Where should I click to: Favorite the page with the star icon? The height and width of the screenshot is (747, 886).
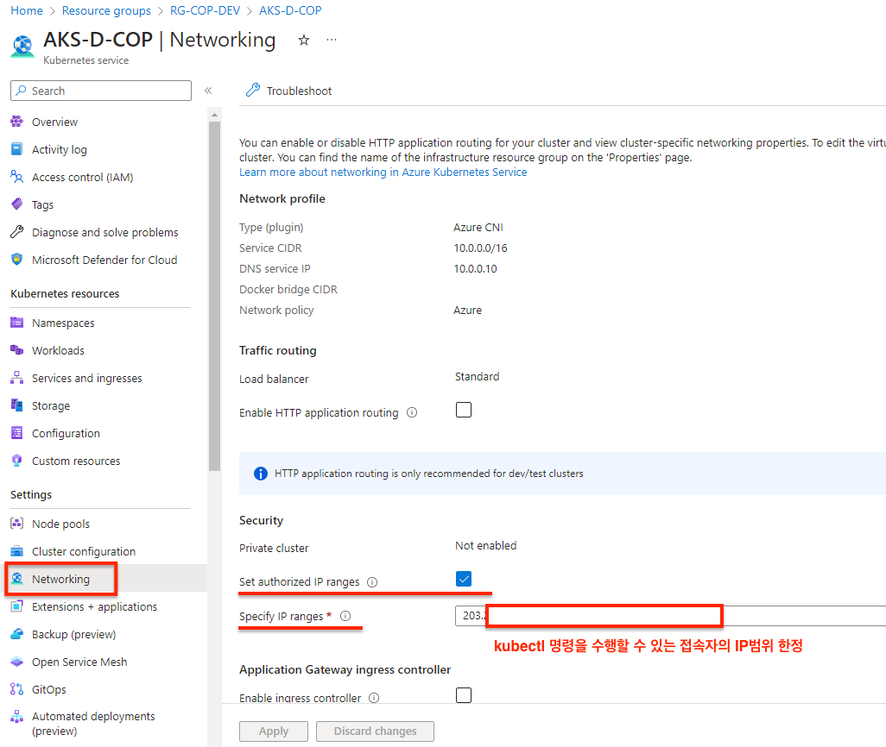304,40
